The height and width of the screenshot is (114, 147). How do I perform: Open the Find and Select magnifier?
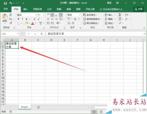126,19
